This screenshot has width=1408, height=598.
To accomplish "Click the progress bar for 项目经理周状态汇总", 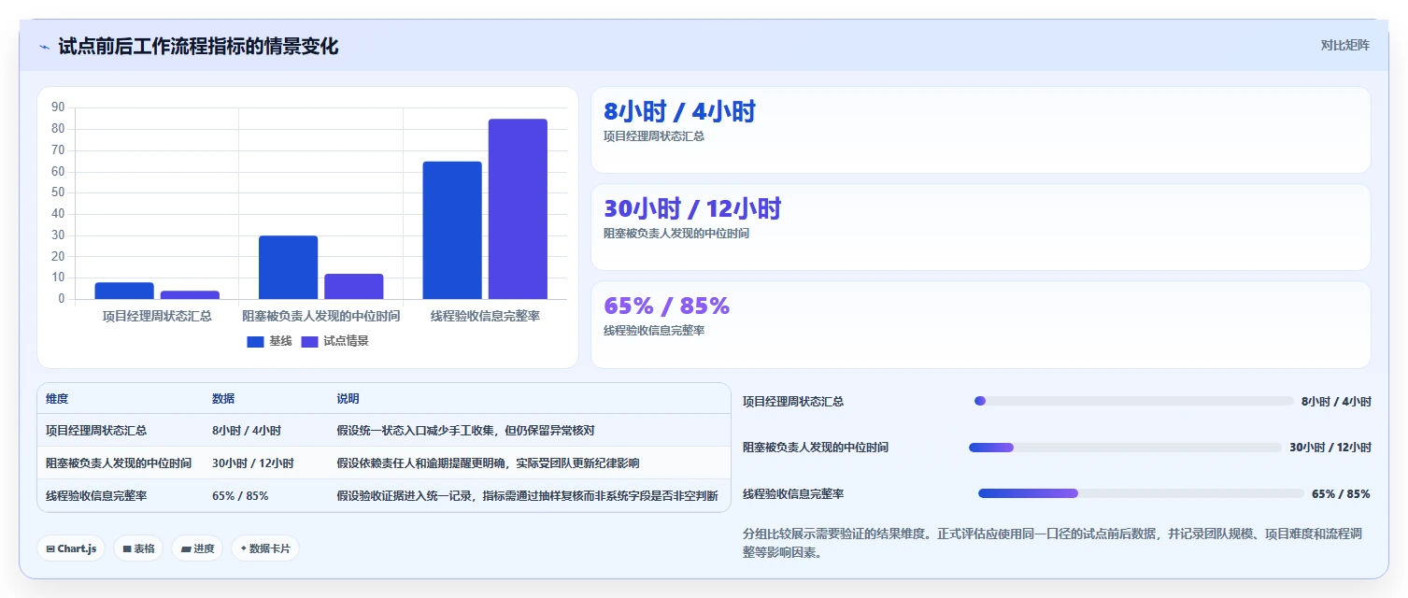I will click(x=1134, y=401).
